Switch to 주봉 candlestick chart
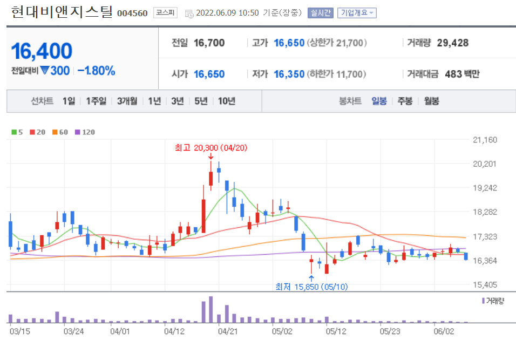Viewport: 516px width, 340px height. pyautogui.click(x=405, y=101)
